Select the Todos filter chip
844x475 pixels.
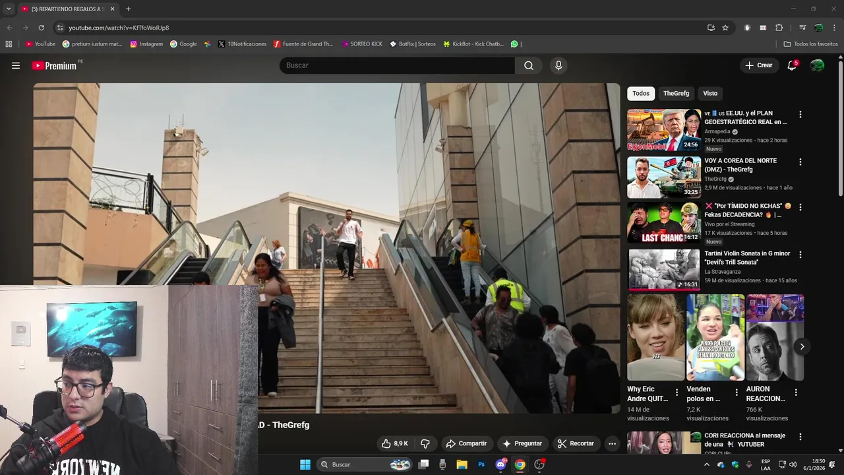tap(641, 93)
